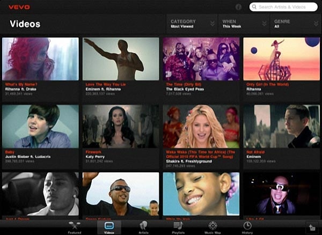The image size is (322, 235).
Task: Open the Genre dropdown set to All
Action: pyautogui.click(x=296, y=24)
